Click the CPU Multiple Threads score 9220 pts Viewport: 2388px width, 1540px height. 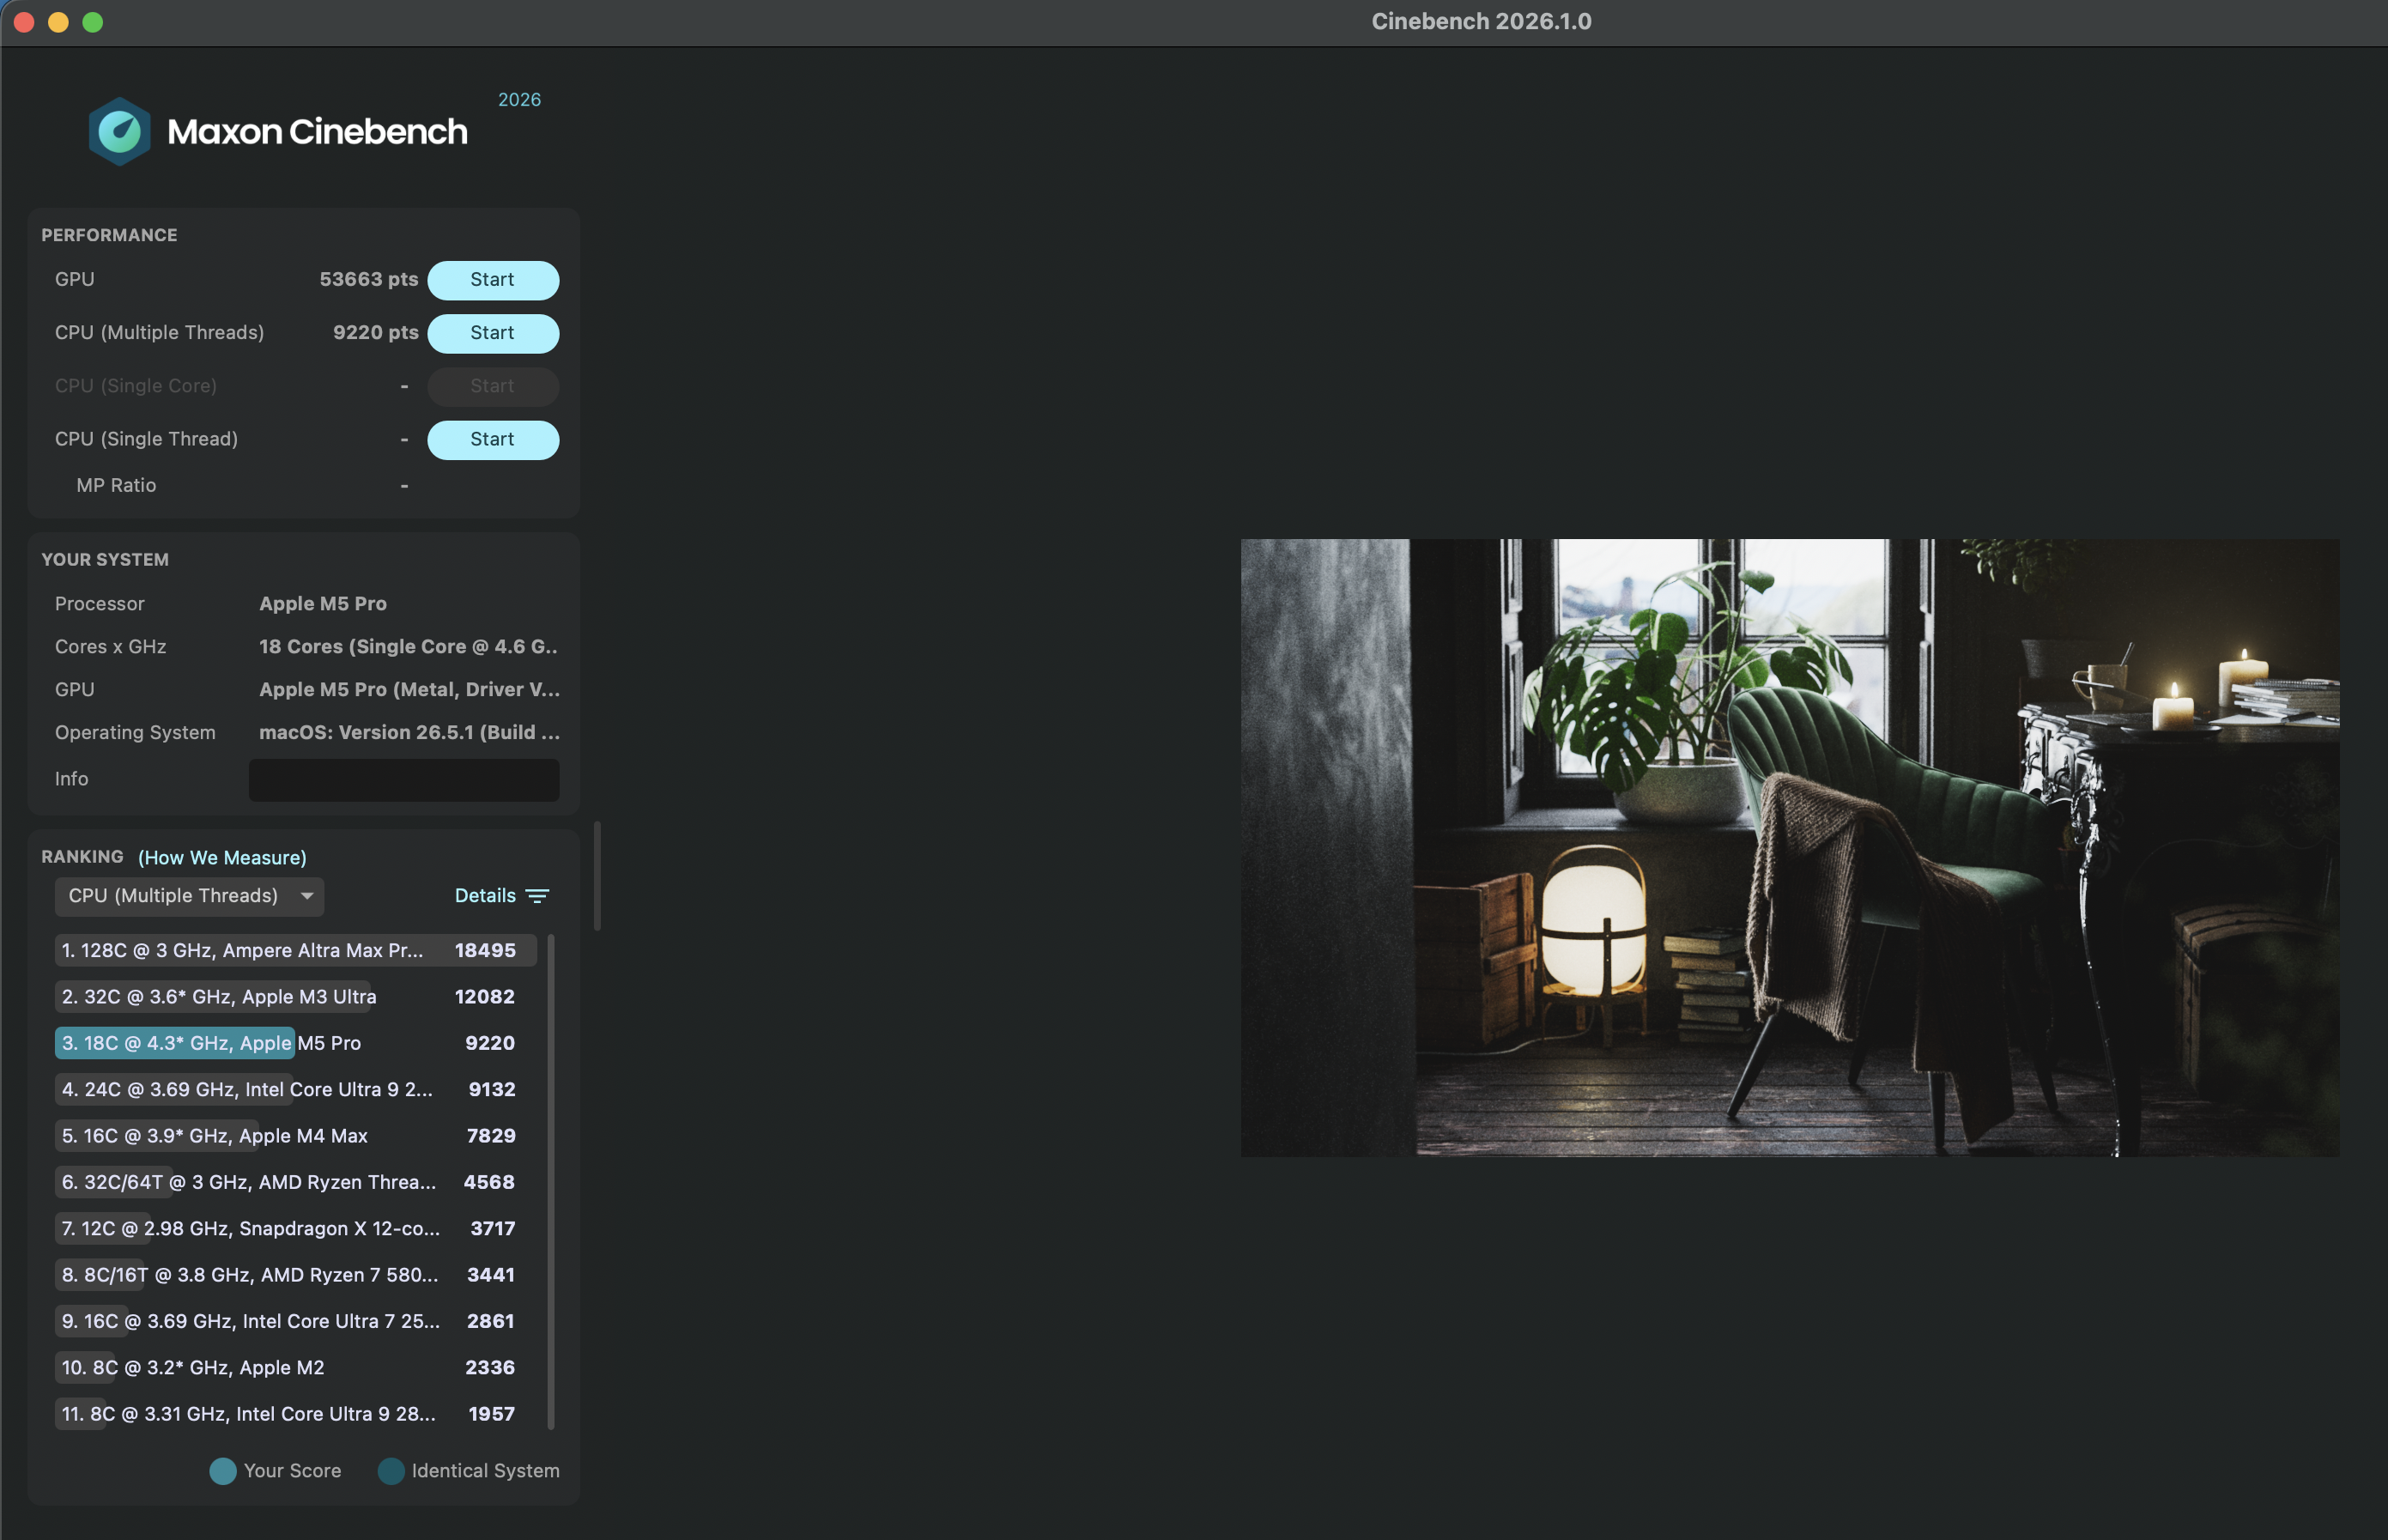(376, 333)
